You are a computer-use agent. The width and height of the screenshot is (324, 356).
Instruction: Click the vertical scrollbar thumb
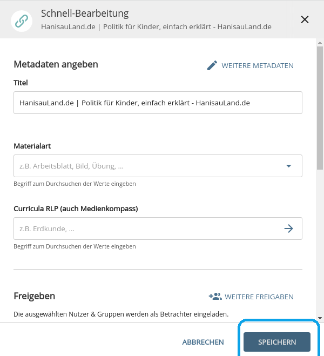[x=320, y=108]
